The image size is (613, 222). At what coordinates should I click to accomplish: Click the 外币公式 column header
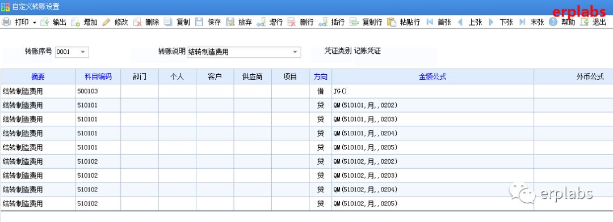click(x=573, y=77)
